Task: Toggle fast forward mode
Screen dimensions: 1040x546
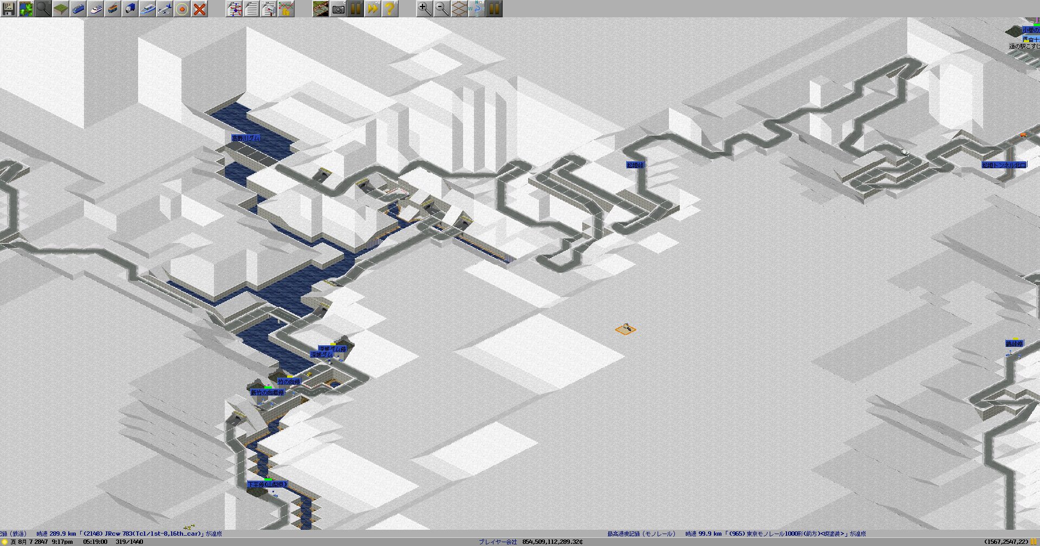Action: click(x=373, y=9)
